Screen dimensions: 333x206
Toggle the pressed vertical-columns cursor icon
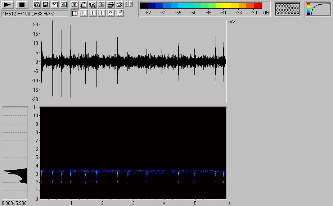(x=75, y=13)
